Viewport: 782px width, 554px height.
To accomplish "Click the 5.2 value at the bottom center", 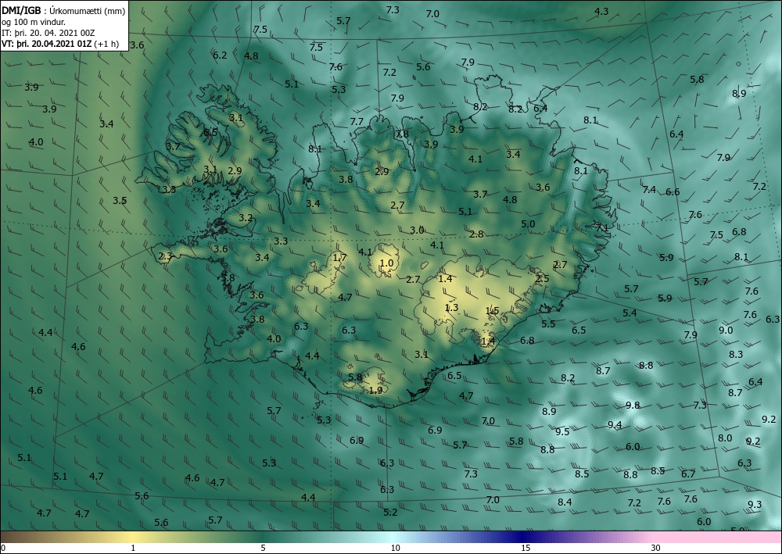I will [x=390, y=512].
